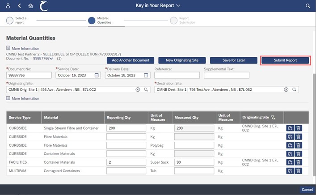Delete the Single Stream Fibre row

299,128
